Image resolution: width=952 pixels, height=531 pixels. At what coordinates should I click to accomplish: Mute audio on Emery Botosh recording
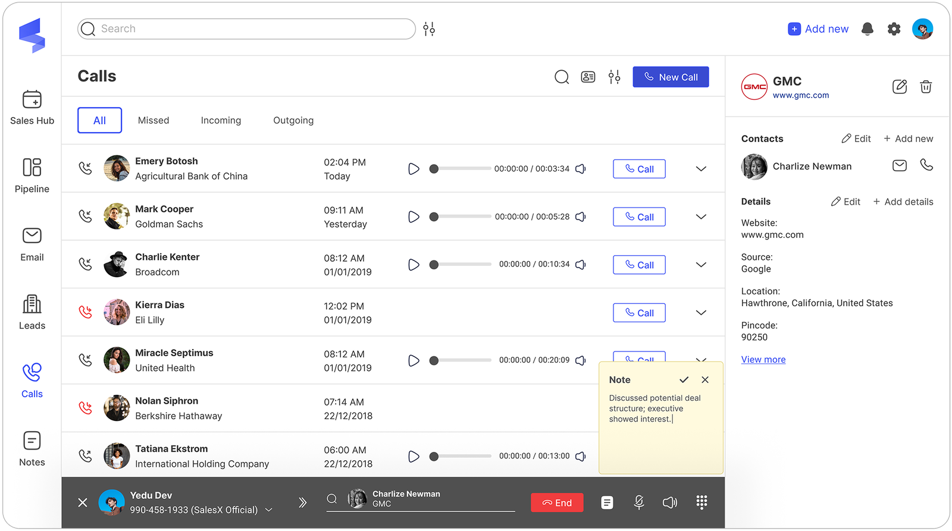coord(581,169)
